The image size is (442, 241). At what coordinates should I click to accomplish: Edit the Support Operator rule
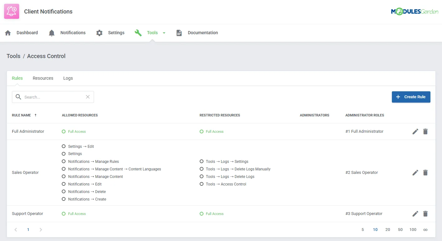[x=415, y=214]
